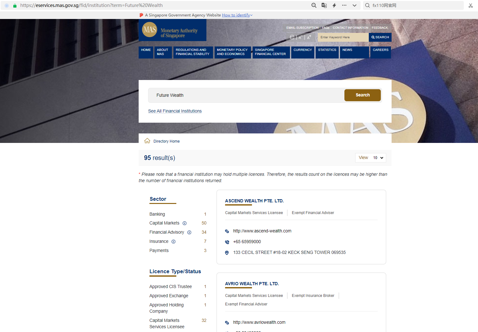Open the ABOUT MAS menu
This screenshot has width=478, height=332.
coord(163,52)
